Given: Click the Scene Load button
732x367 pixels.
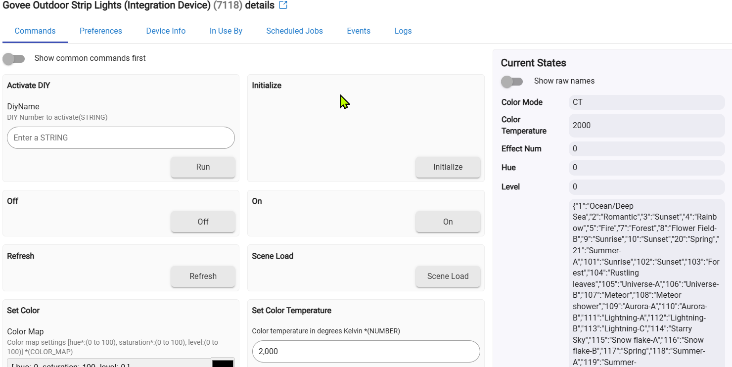Looking at the screenshot, I should point(448,276).
